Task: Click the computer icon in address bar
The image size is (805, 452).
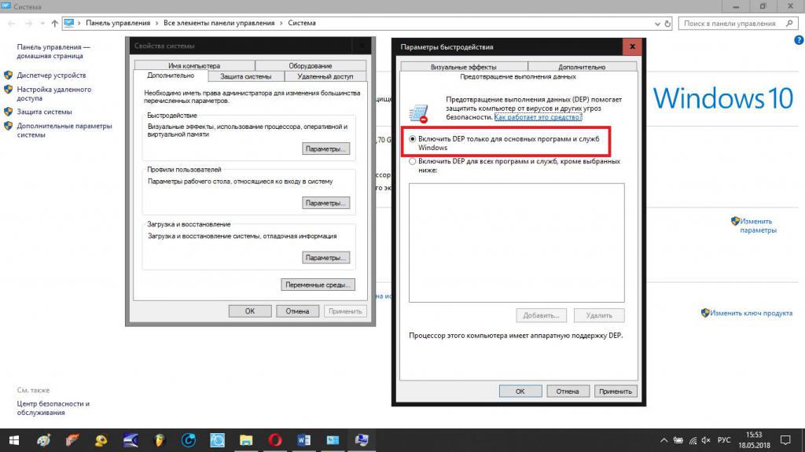Action: 69,23
